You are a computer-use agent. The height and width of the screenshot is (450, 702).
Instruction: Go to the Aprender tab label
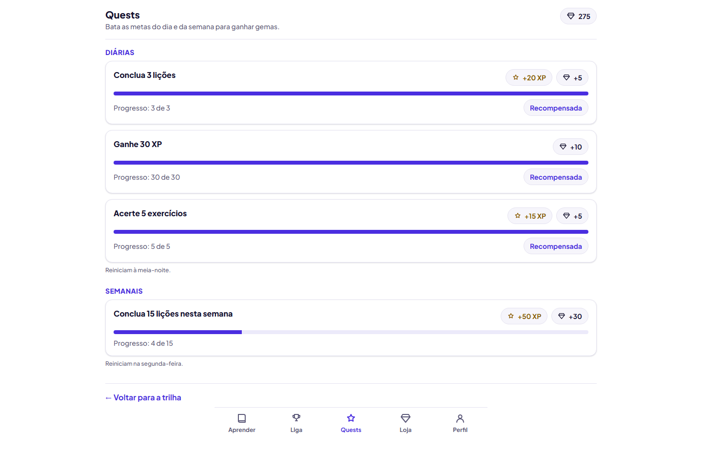[x=242, y=430]
